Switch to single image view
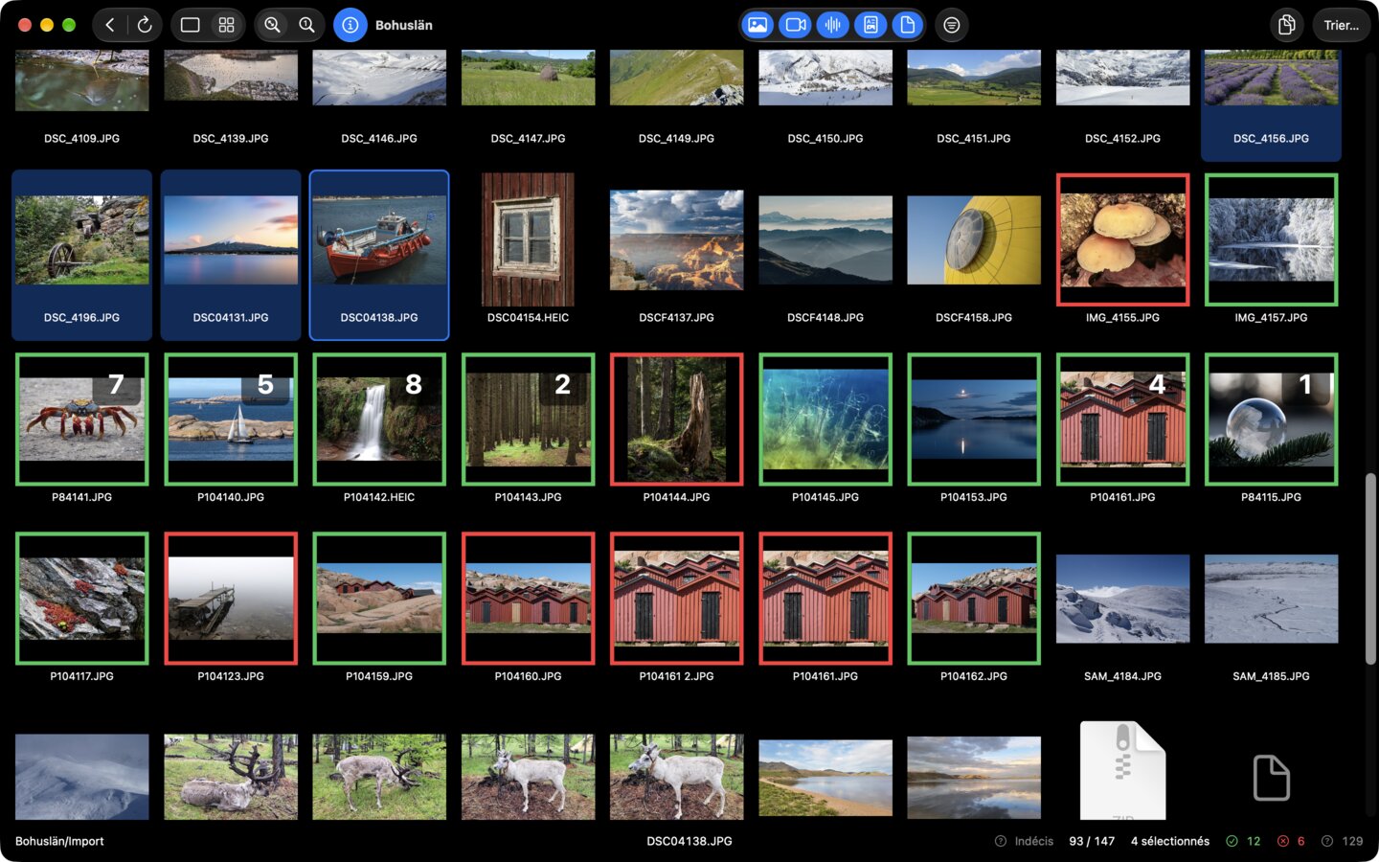Screen dimensions: 1379x862 pyautogui.click(x=191, y=25)
